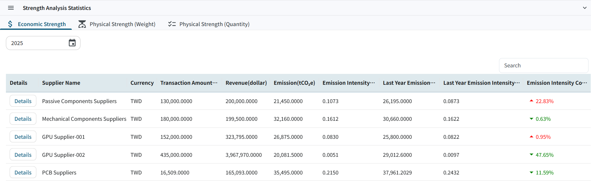The image size is (591, 181).
Task: Sort by Emission(tCO₂e) column header
Action: (294, 83)
